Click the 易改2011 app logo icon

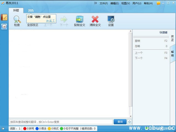[3, 3]
